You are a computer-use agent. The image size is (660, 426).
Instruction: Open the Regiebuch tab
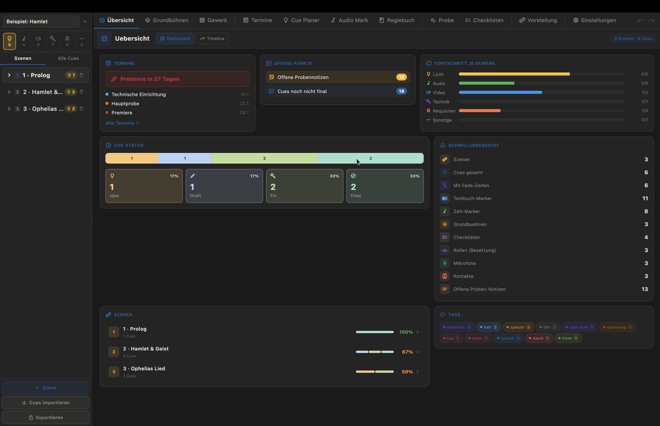click(x=397, y=21)
